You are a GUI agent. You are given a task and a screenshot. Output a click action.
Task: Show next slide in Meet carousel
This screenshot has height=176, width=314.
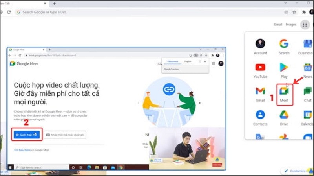200,103
